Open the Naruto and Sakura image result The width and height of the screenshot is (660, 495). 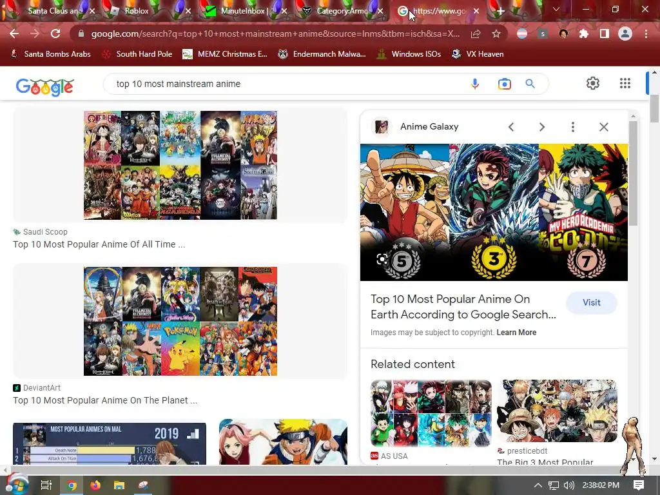click(x=284, y=442)
